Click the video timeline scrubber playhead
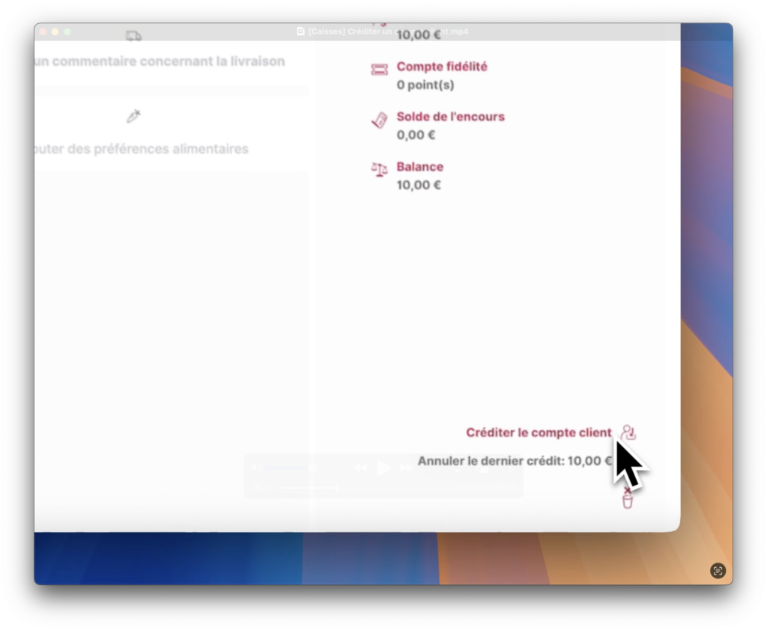The height and width of the screenshot is (630, 767). click(339, 488)
